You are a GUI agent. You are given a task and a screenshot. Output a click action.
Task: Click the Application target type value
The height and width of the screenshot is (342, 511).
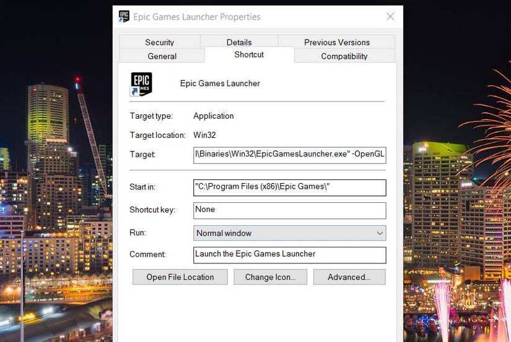coord(214,116)
